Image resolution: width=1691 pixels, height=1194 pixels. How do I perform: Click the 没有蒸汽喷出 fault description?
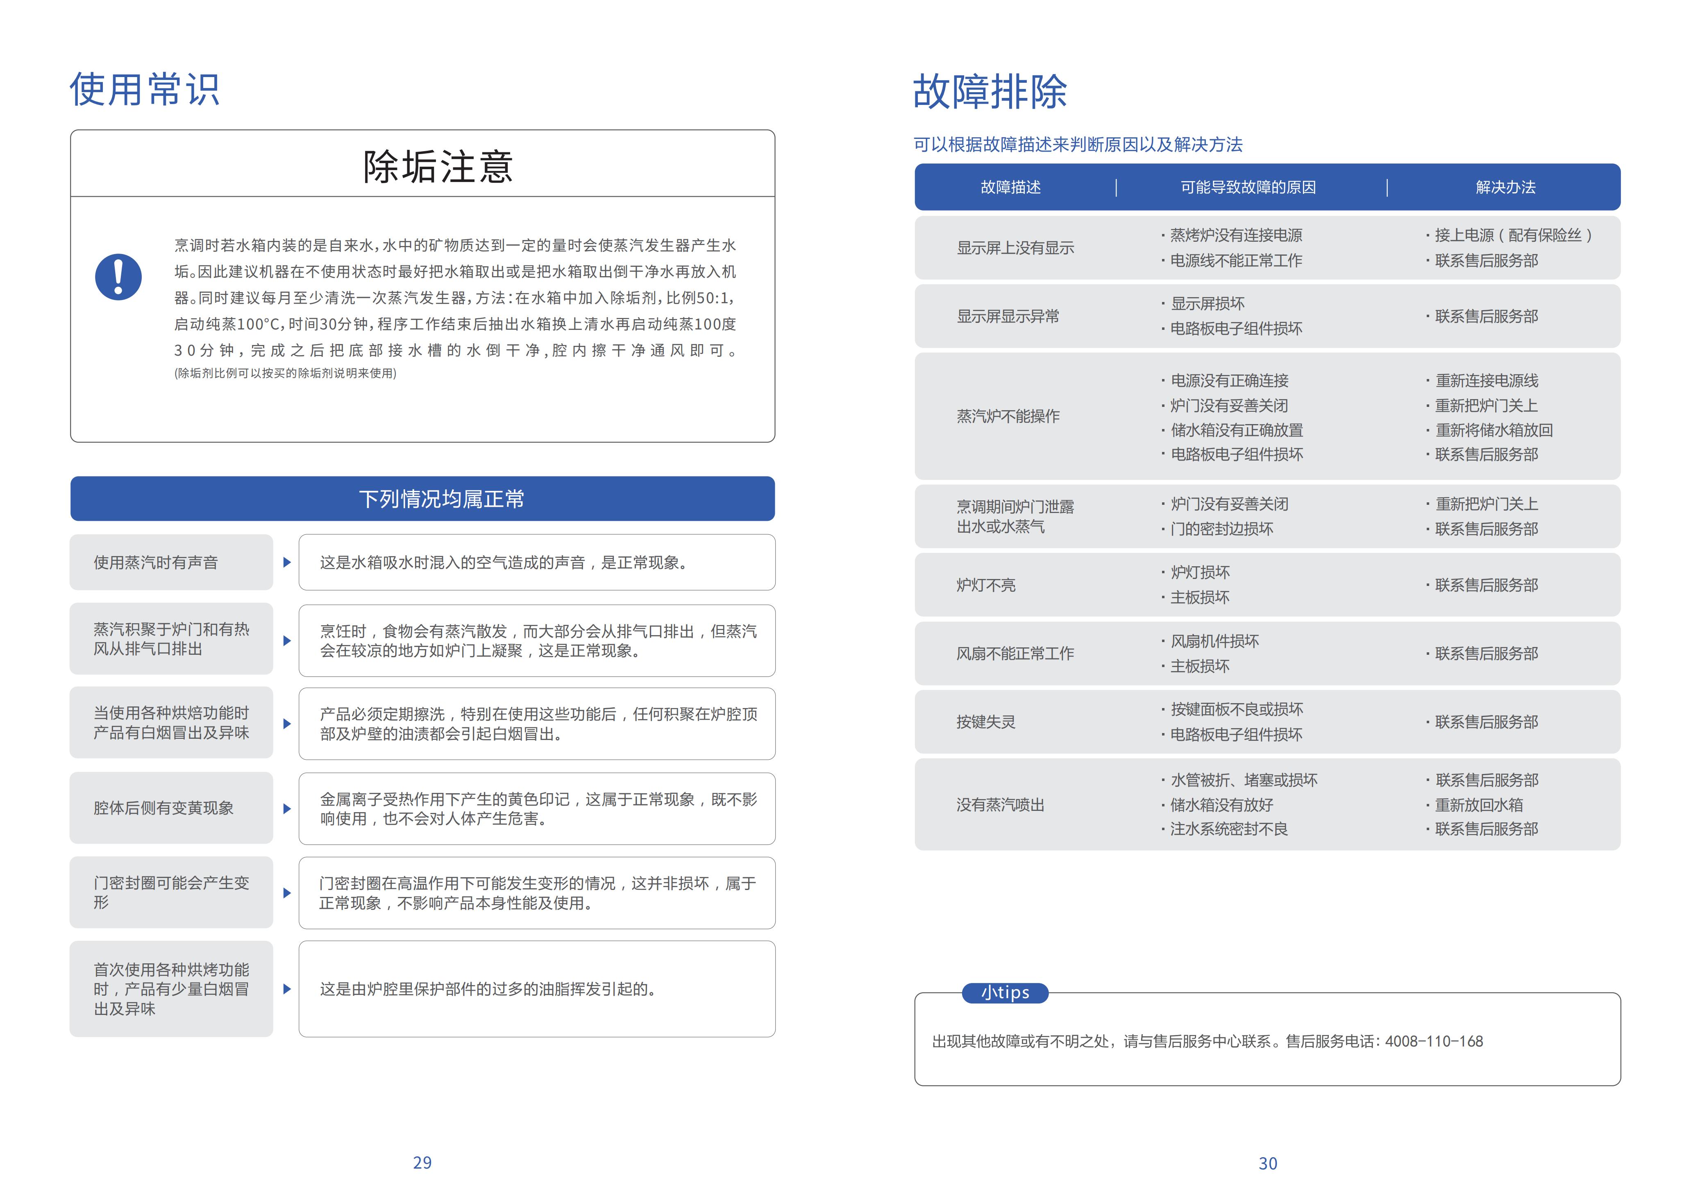click(999, 804)
